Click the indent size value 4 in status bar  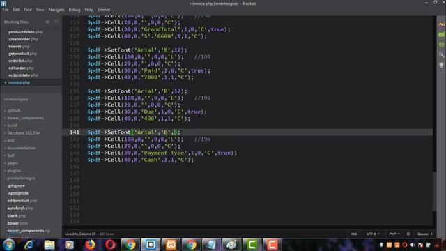point(431,234)
